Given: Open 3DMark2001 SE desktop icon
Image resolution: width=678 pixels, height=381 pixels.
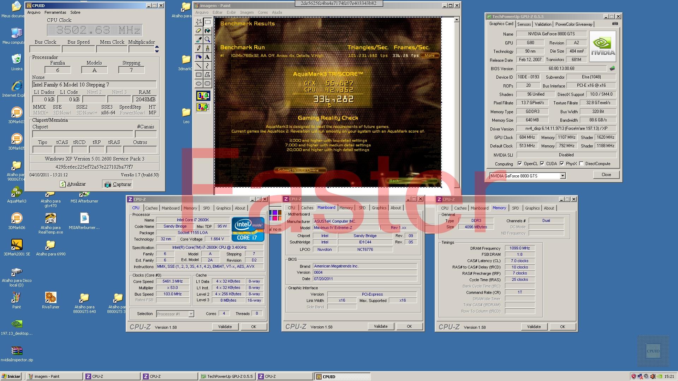Looking at the screenshot, I should 17,248.
